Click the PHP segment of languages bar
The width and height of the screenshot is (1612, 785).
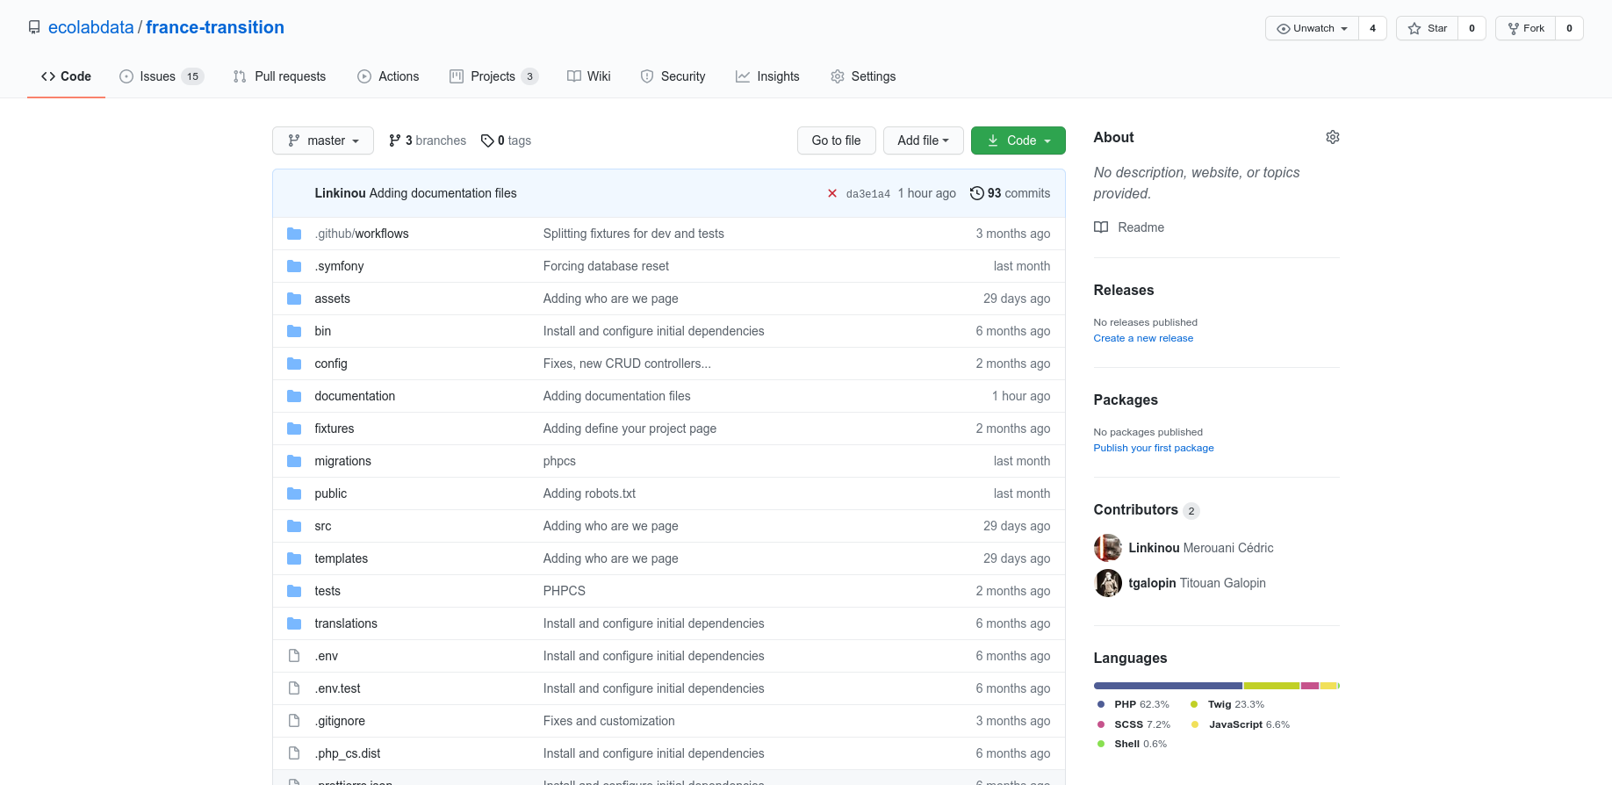click(x=1168, y=686)
